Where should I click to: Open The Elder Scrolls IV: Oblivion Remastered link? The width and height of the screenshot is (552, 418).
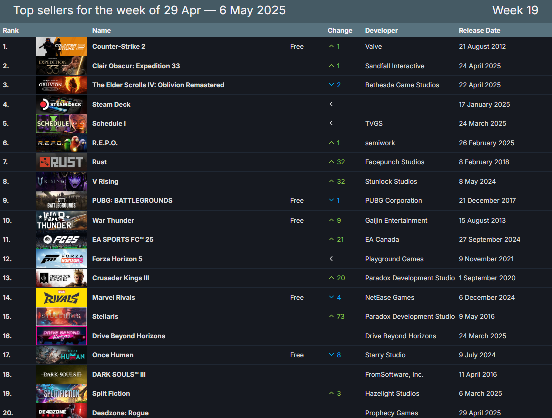tap(158, 85)
